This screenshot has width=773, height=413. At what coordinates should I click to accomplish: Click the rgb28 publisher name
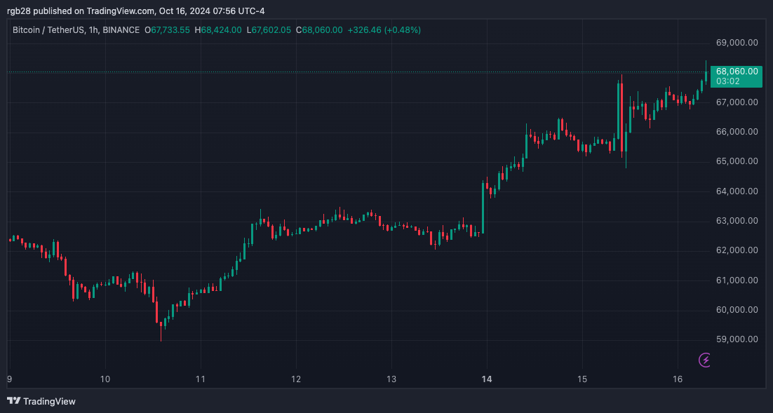[18, 11]
